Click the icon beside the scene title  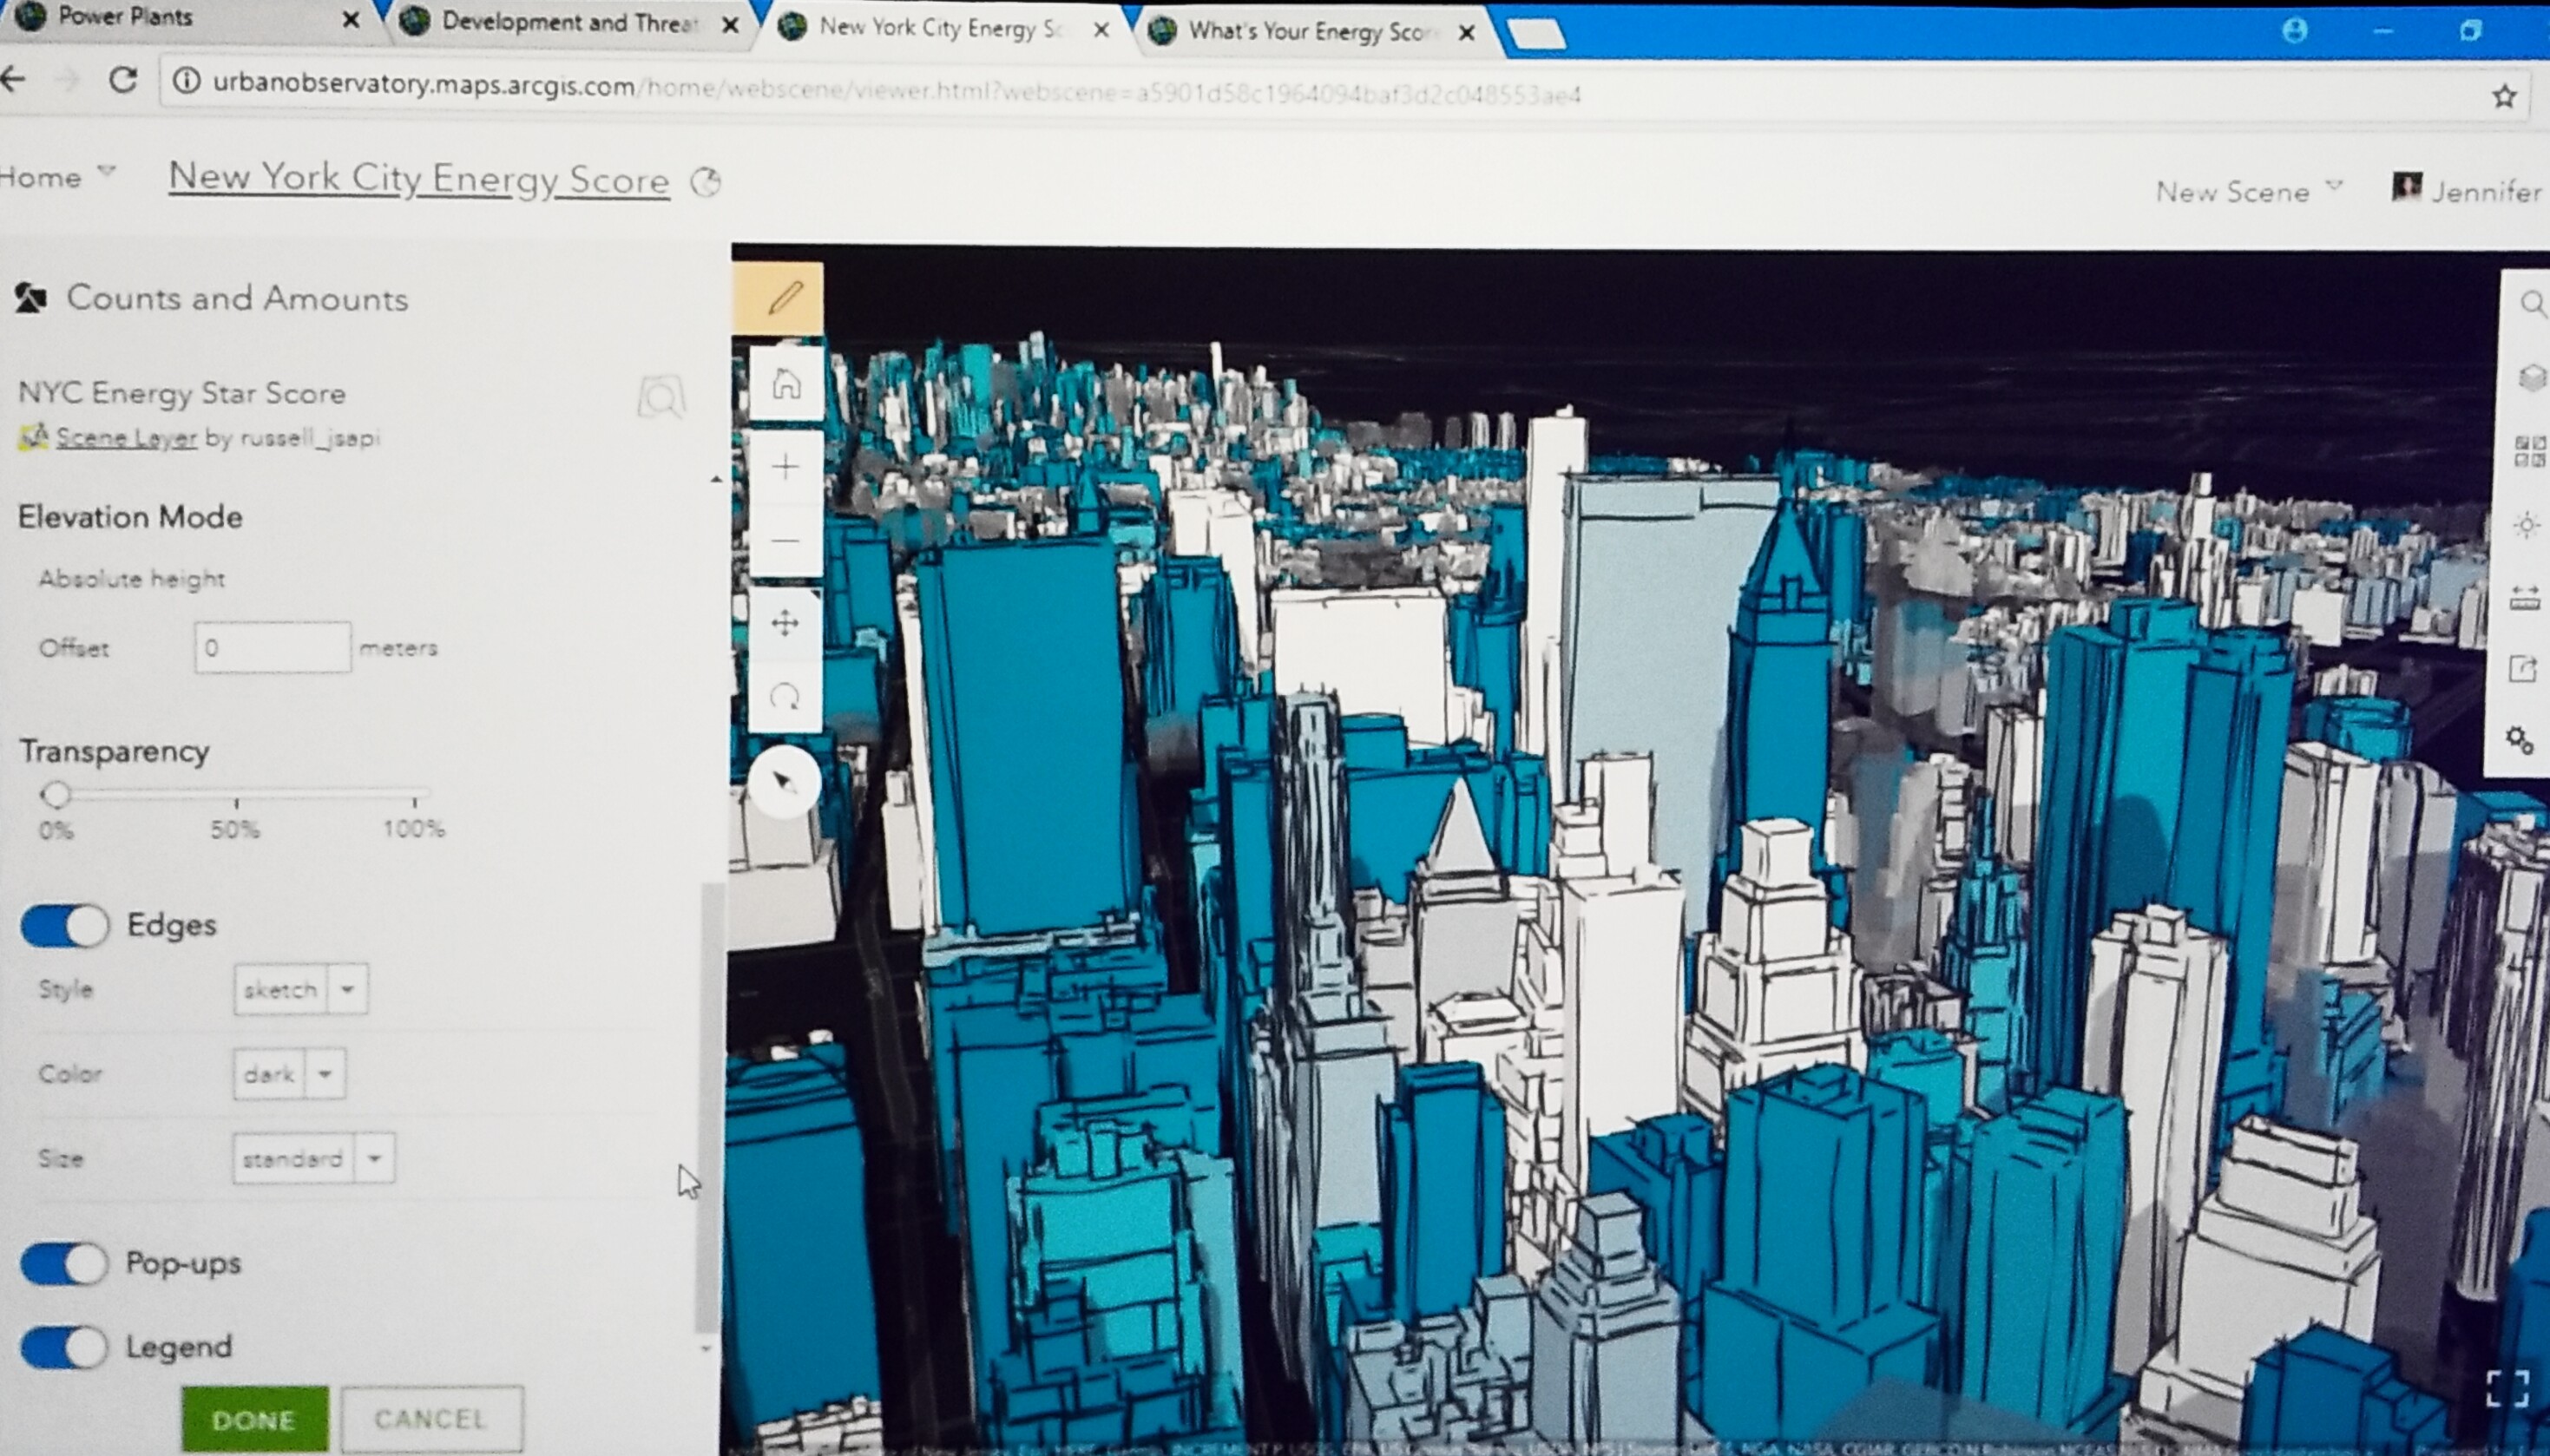(706, 182)
